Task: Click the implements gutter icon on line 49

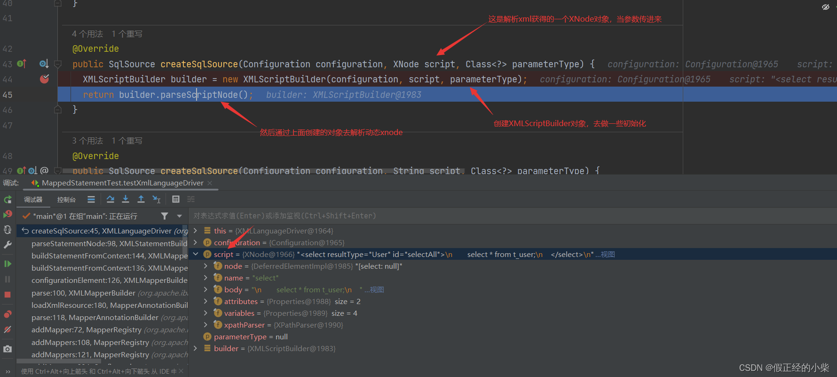Action: click(x=22, y=170)
